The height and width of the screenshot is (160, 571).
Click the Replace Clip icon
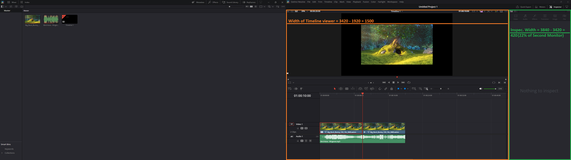[372, 89]
